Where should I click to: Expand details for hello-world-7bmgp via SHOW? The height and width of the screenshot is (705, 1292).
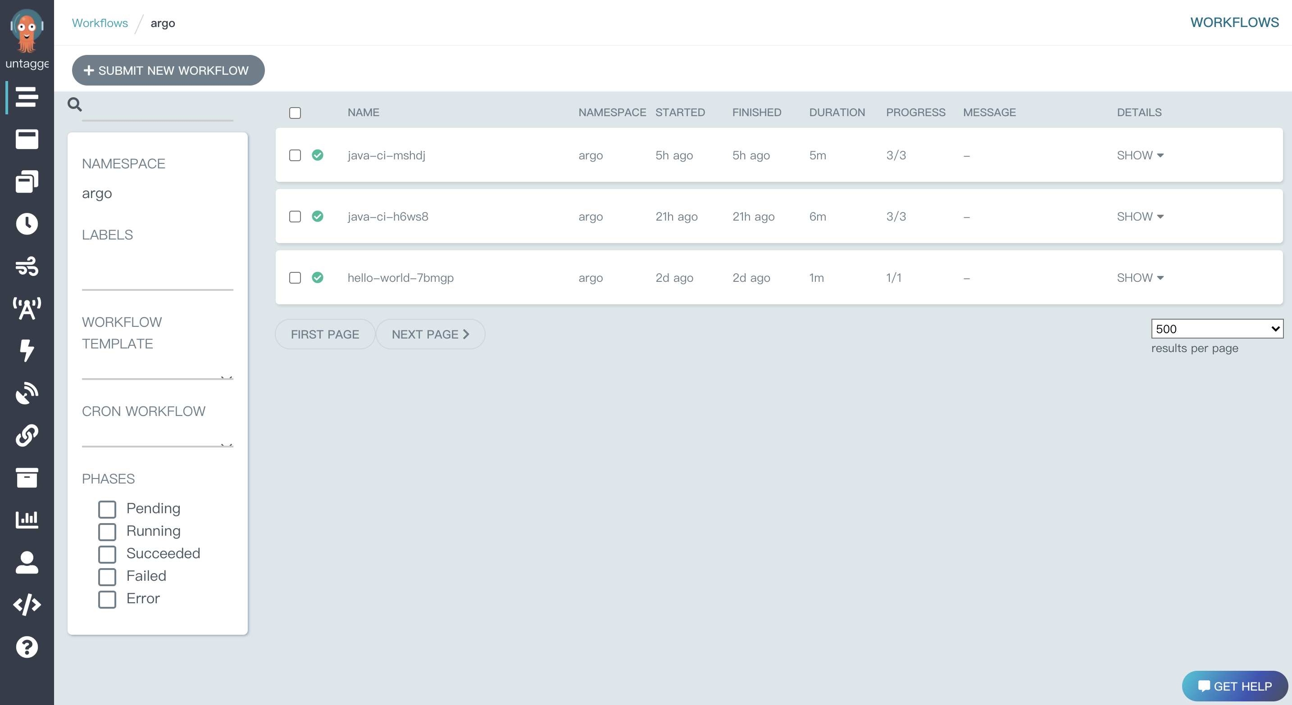(1140, 277)
